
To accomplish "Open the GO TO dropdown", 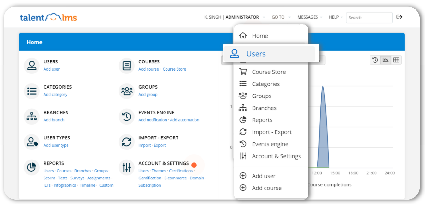I will click(x=281, y=17).
